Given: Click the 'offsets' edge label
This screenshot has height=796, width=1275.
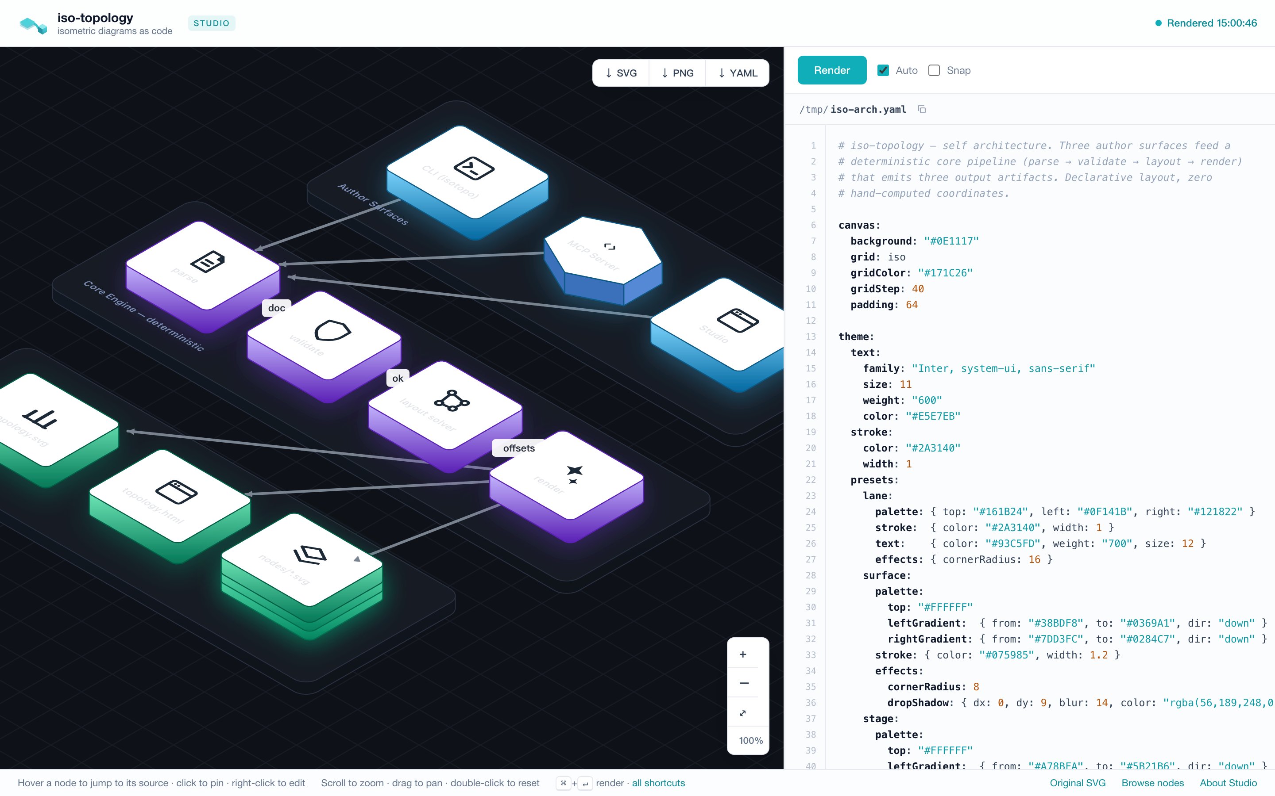Looking at the screenshot, I should click(x=519, y=448).
